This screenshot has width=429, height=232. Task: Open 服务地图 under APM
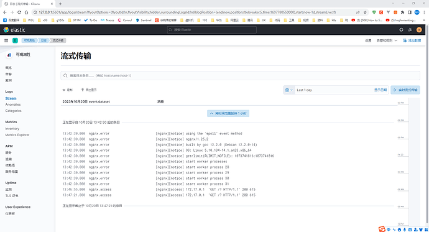point(11,172)
